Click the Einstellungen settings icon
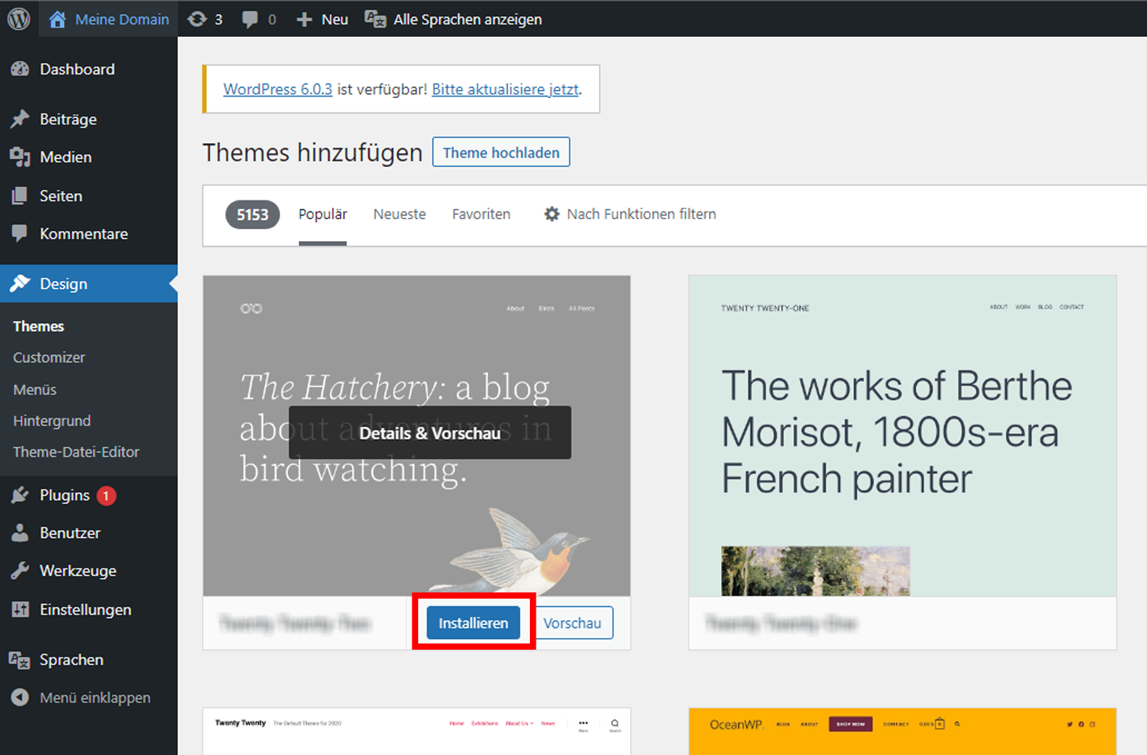 click(20, 609)
